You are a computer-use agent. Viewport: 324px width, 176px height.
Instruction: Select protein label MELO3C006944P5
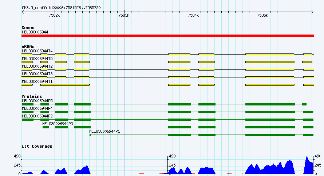pos(37,101)
